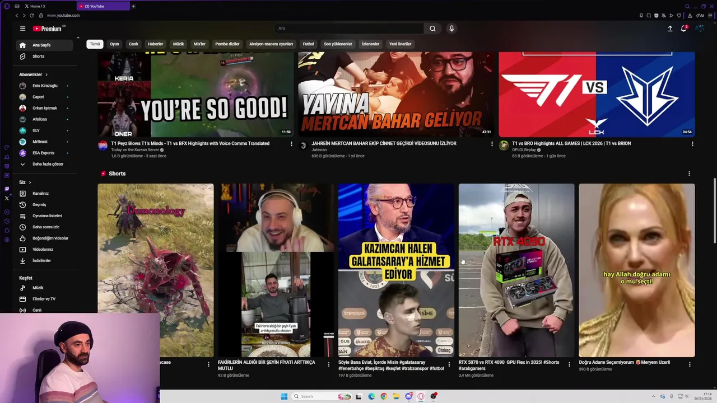The image size is (717, 403).
Task: Click the YouTube Premium logo
Action: (48, 29)
